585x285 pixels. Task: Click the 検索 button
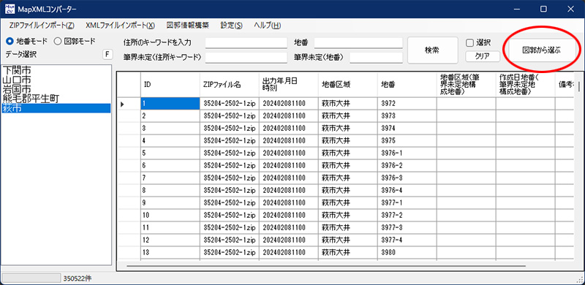pos(432,50)
